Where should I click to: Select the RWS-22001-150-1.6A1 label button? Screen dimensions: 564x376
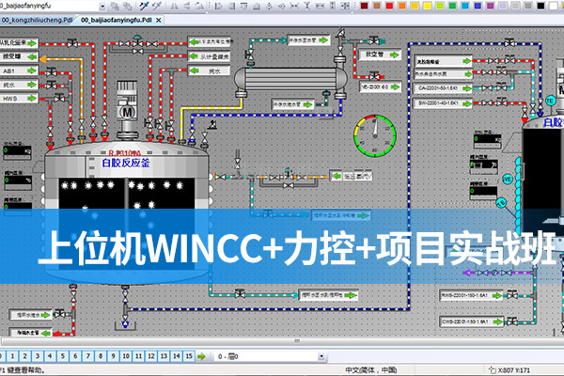tap(471, 295)
